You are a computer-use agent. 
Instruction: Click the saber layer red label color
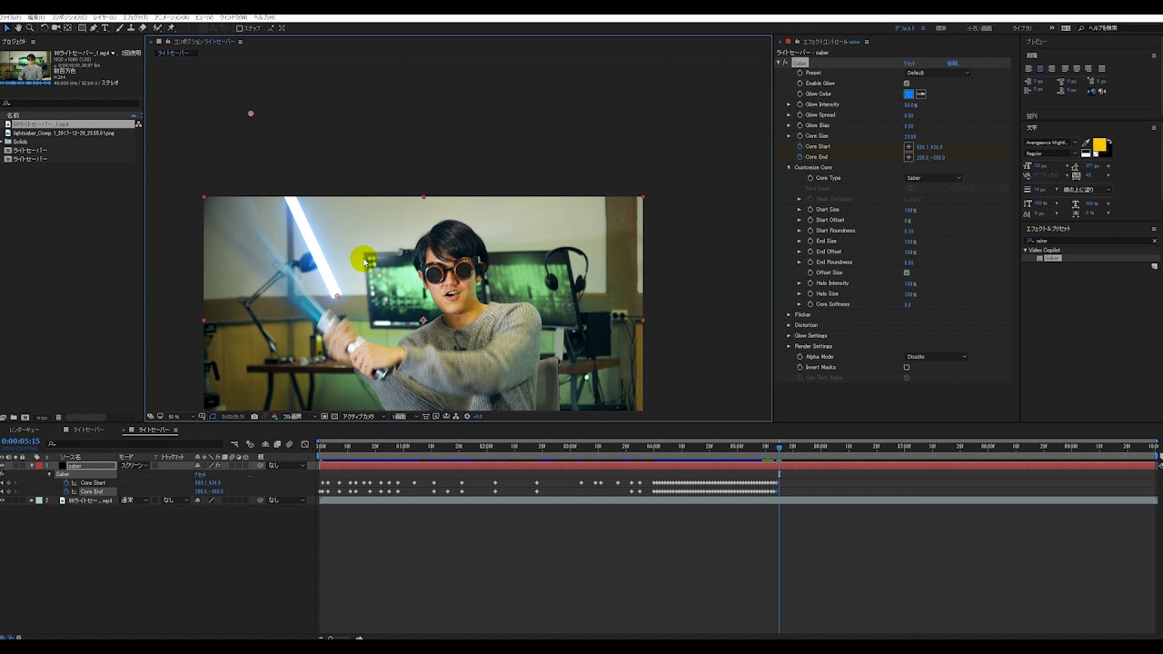pyautogui.click(x=39, y=465)
